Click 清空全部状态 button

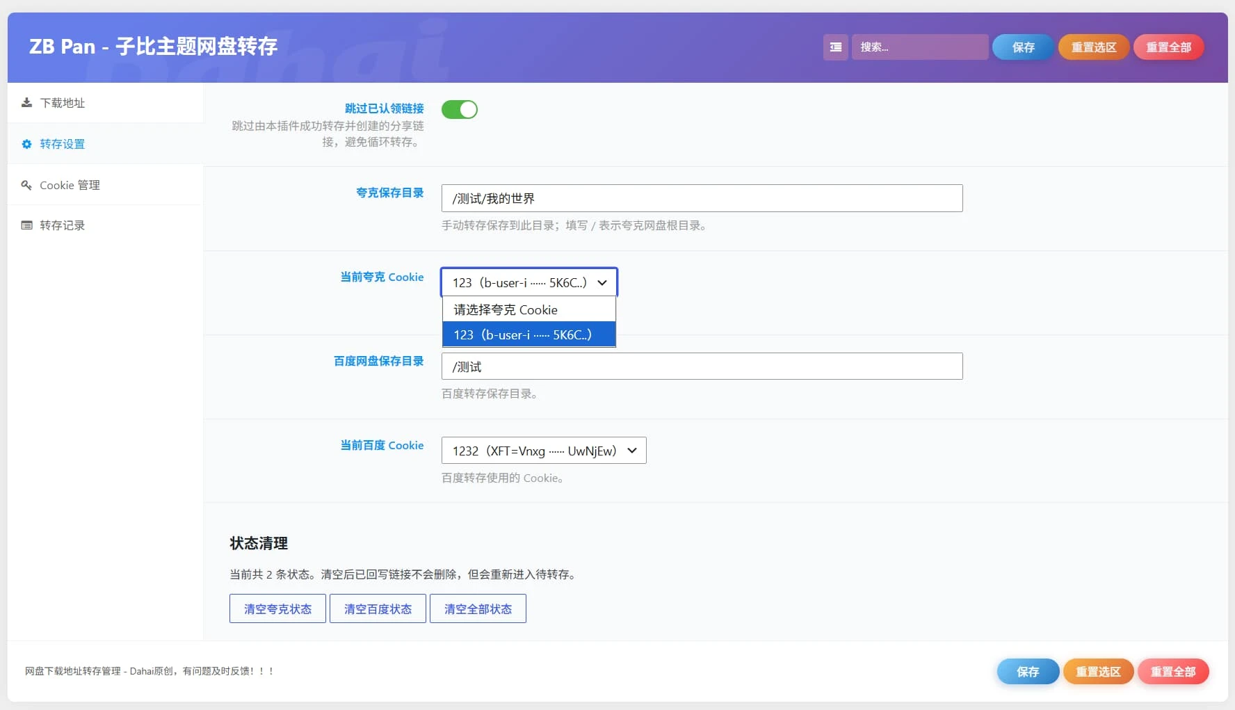coord(478,608)
